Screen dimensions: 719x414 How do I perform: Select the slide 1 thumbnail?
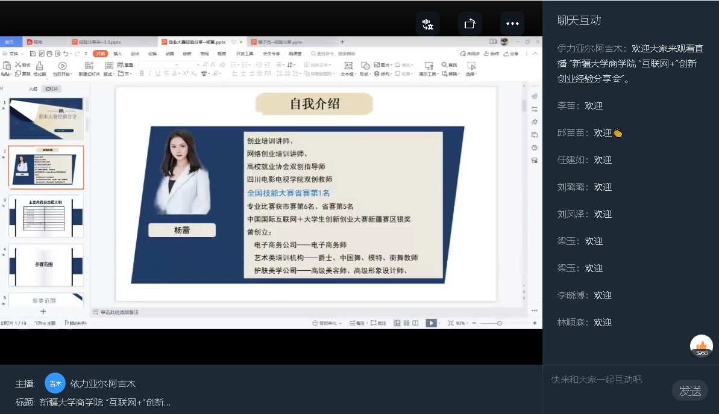click(x=46, y=118)
